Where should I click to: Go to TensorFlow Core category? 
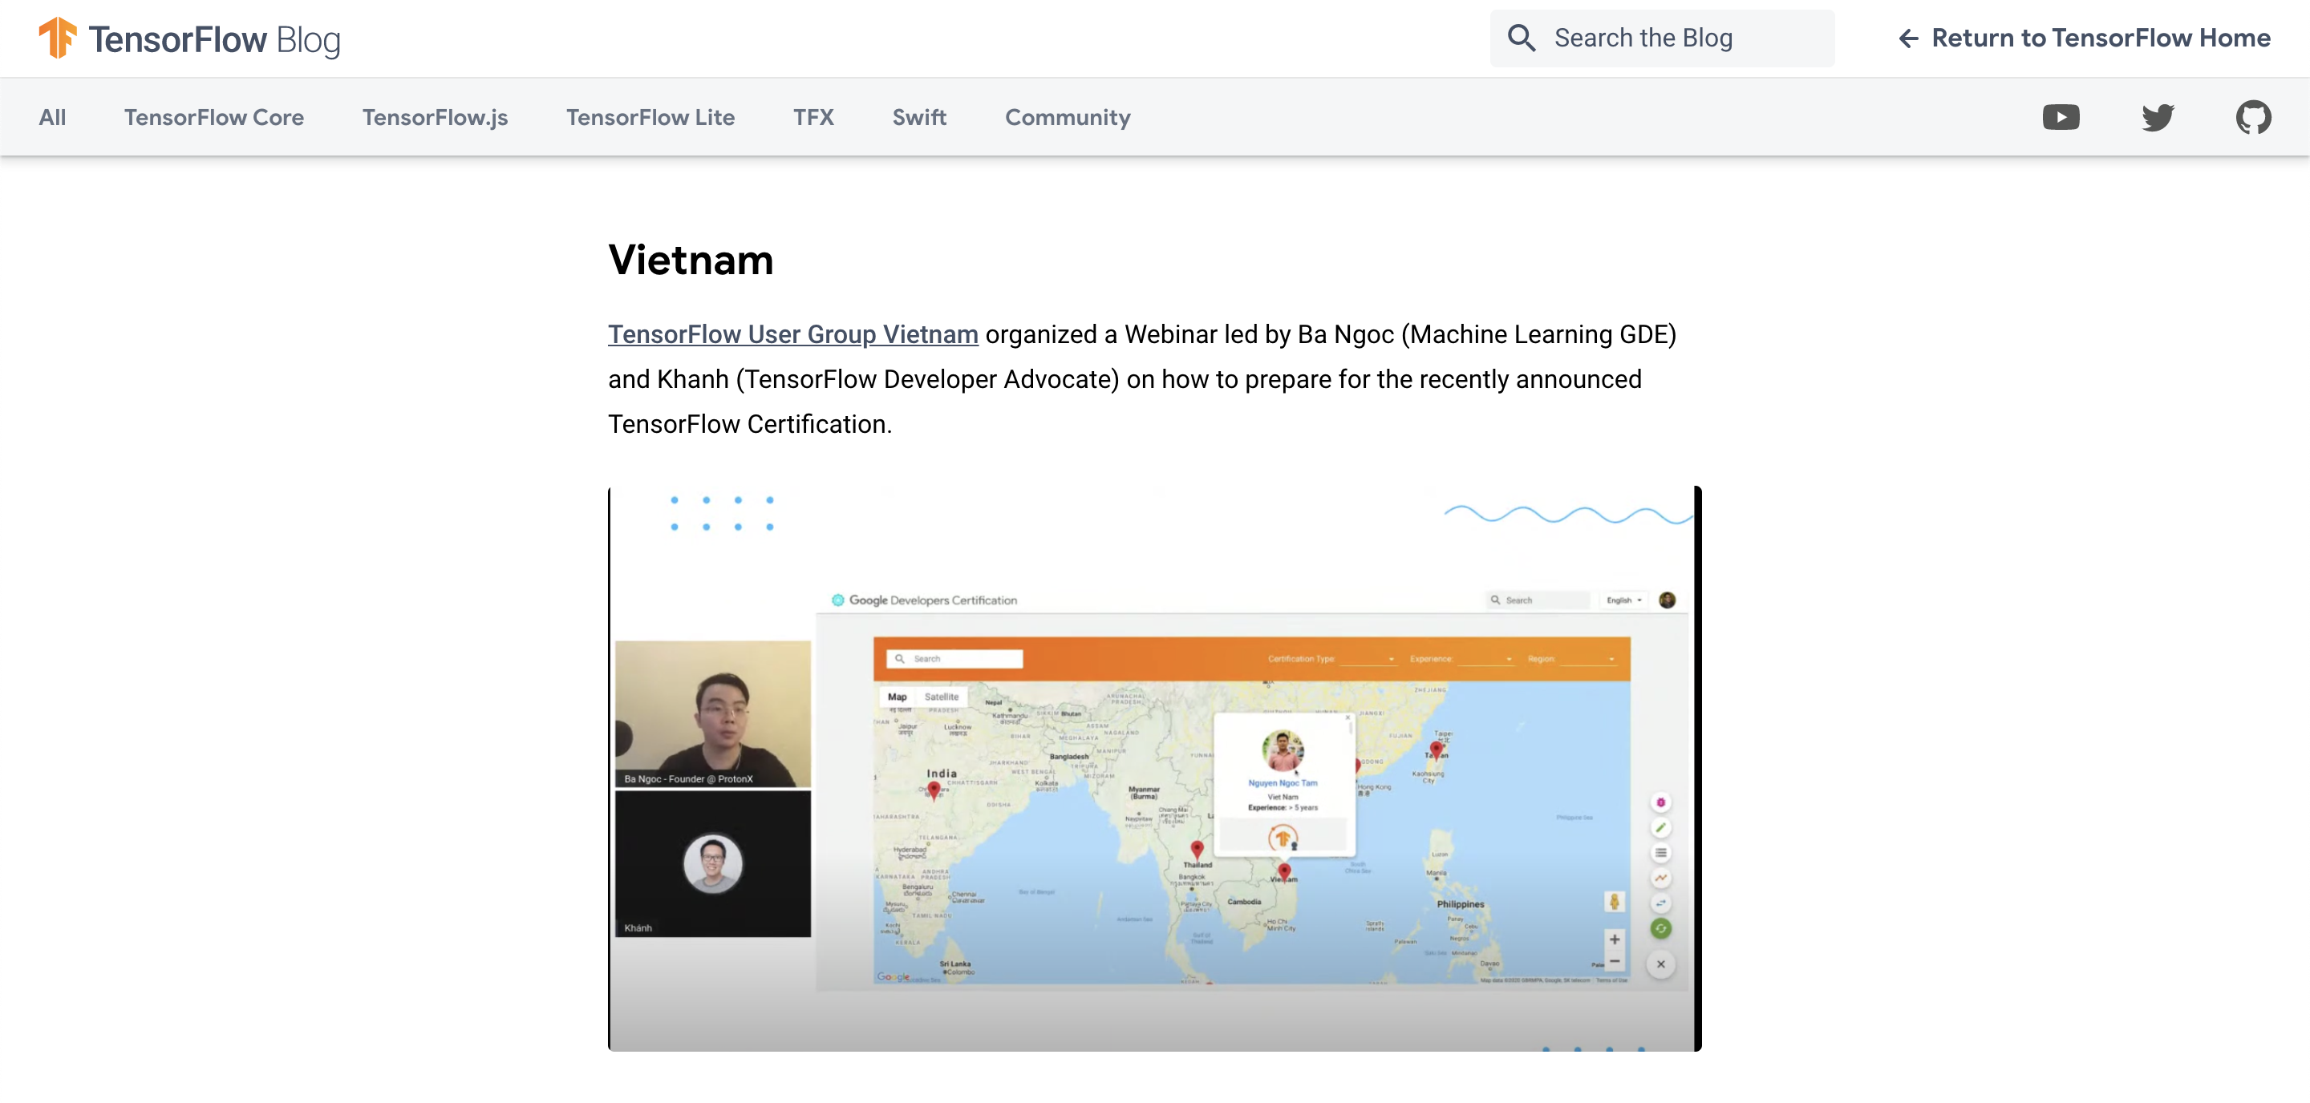(x=213, y=117)
